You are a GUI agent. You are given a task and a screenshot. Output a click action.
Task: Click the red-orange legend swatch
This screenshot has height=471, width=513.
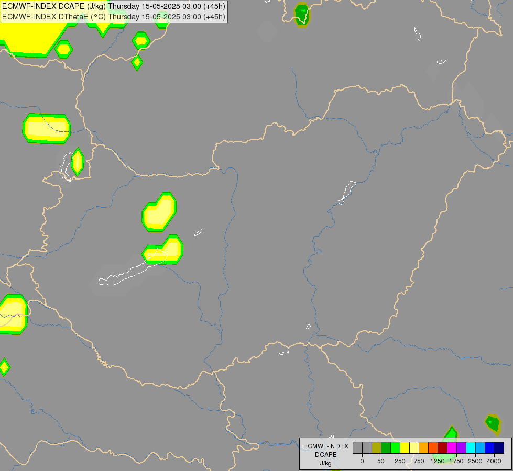coord(433,448)
